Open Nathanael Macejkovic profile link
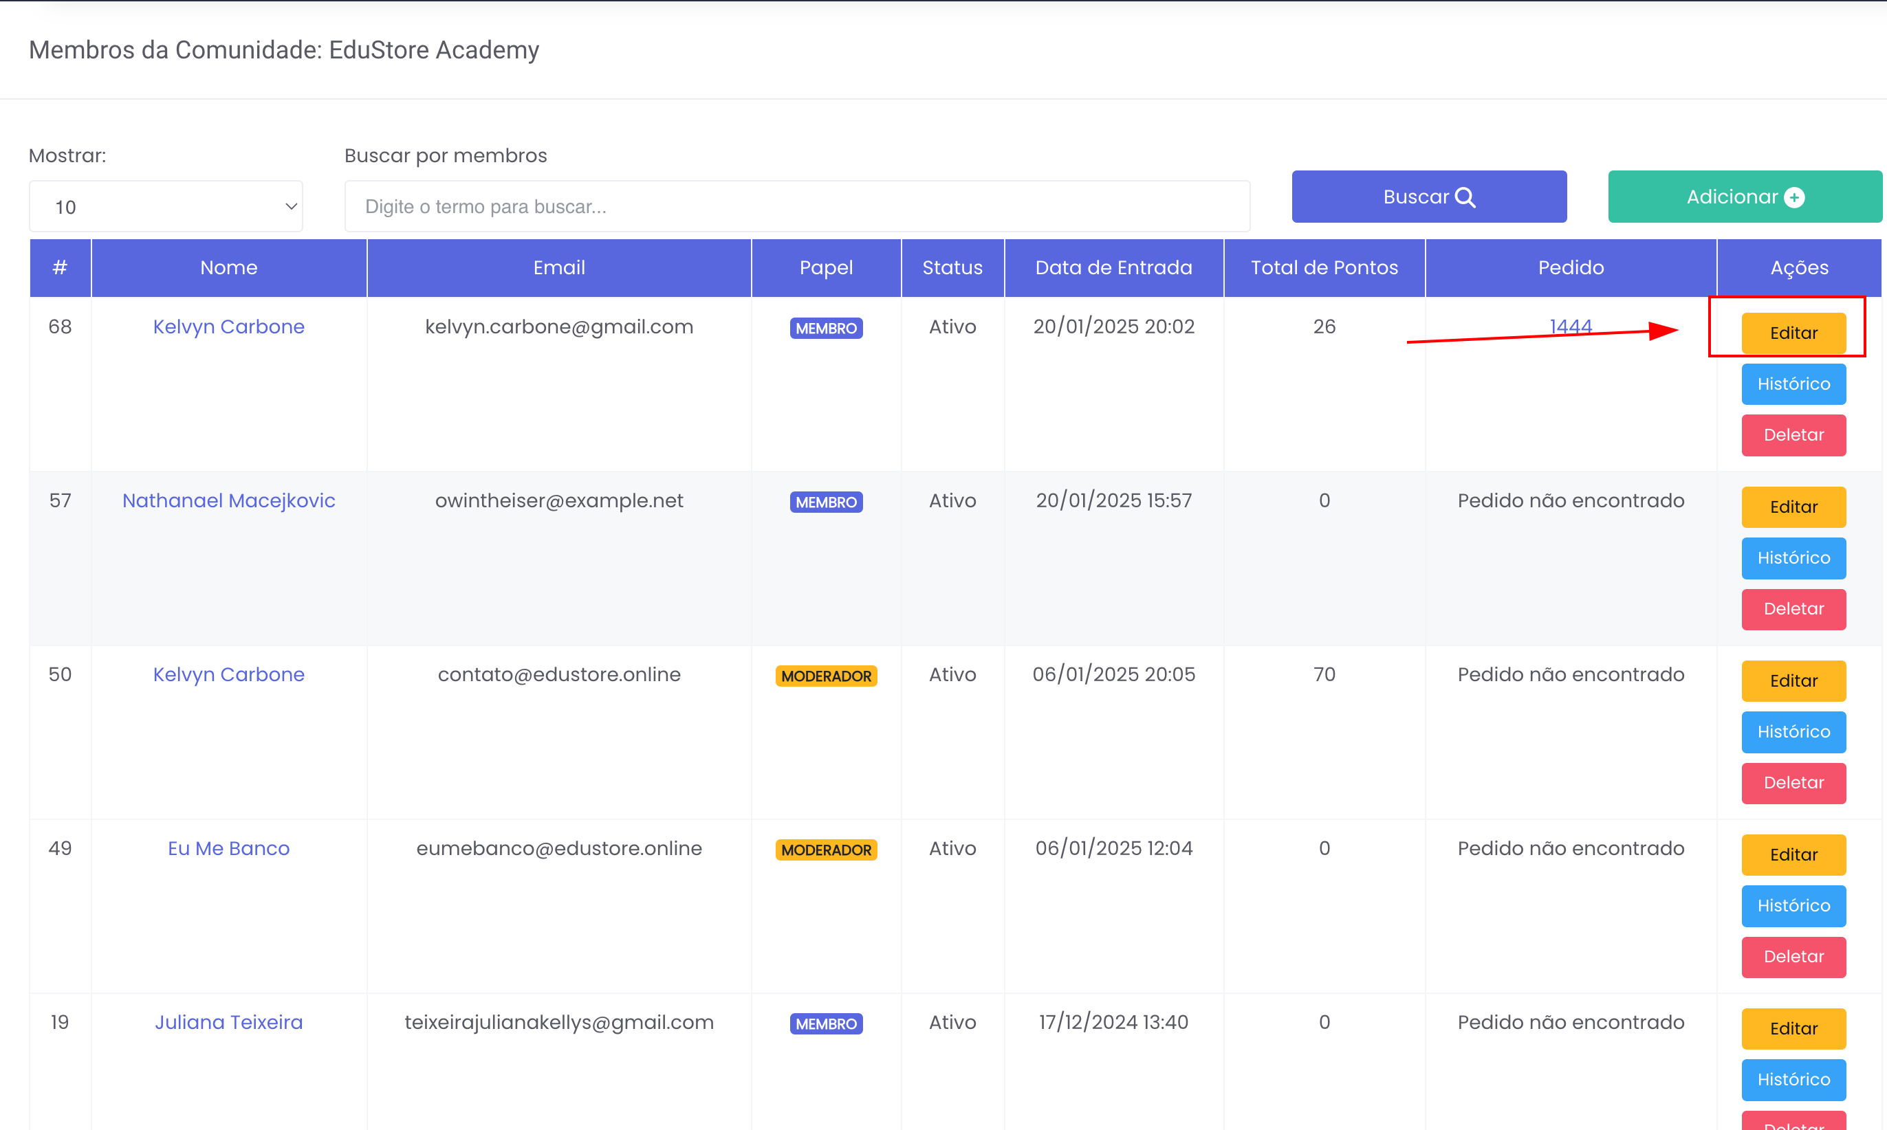This screenshot has height=1130, width=1887. coord(228,500)
